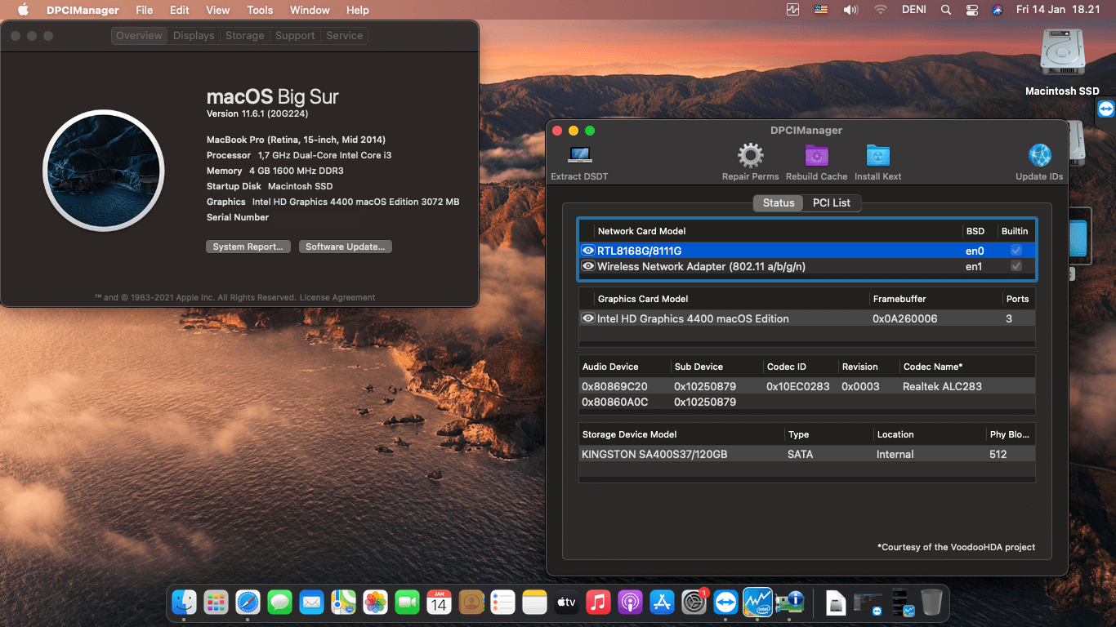
Task: Click the System Report... button
Action: [248, 247]
